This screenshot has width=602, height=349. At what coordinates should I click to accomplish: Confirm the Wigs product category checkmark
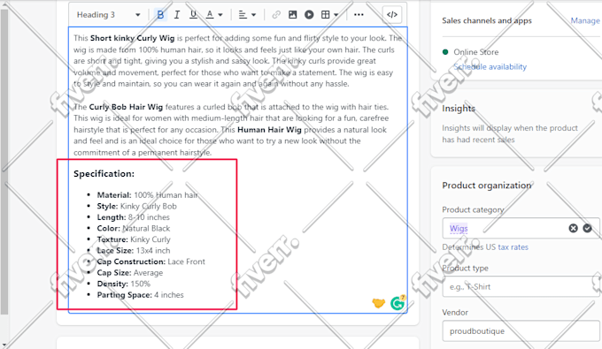click(x=587, y=228)
